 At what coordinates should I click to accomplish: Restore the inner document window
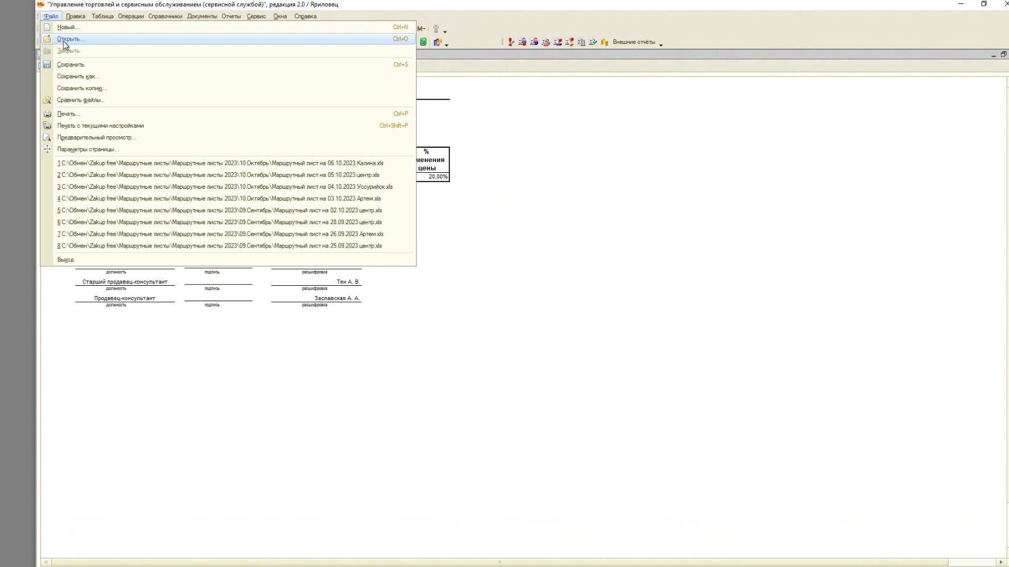1003,54
